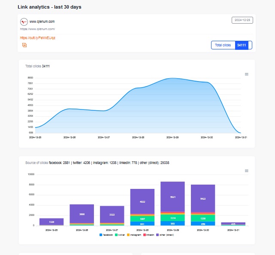Click the 34111 clicks count badge
The width and height of the screenshot is (275, 255).
[x=242, y=45]
